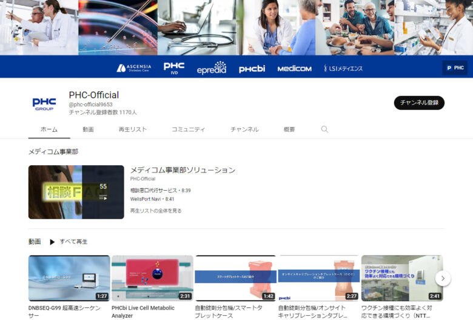Screen dimensions: 473x320
Task: Click the Ascensia Diabetes Care logo
Action: (x=133, y=68)
